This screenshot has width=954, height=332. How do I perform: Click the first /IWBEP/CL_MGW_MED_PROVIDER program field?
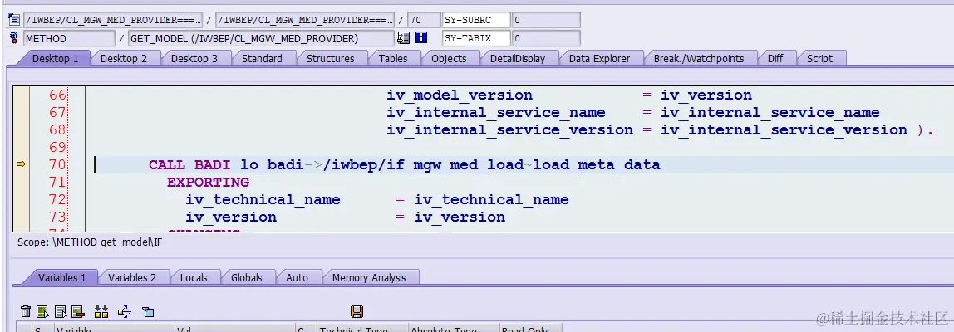tap(112, 20)
